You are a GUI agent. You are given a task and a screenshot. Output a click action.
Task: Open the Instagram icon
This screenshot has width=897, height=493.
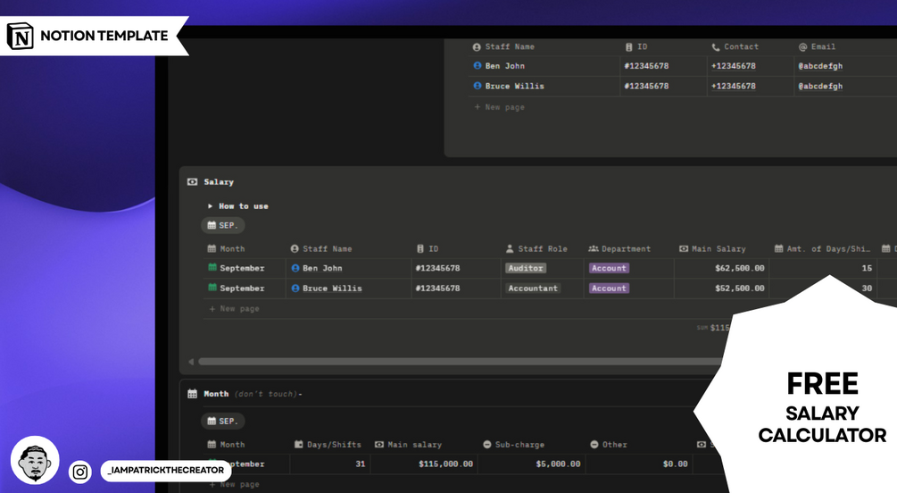coord(80,472)
